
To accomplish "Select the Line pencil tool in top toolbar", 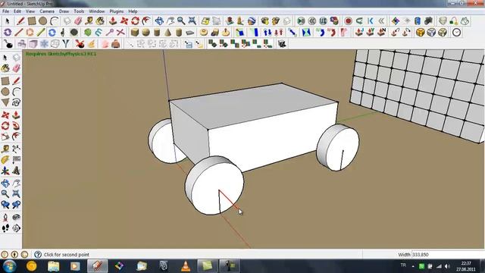I will click(x=20, y=21).
